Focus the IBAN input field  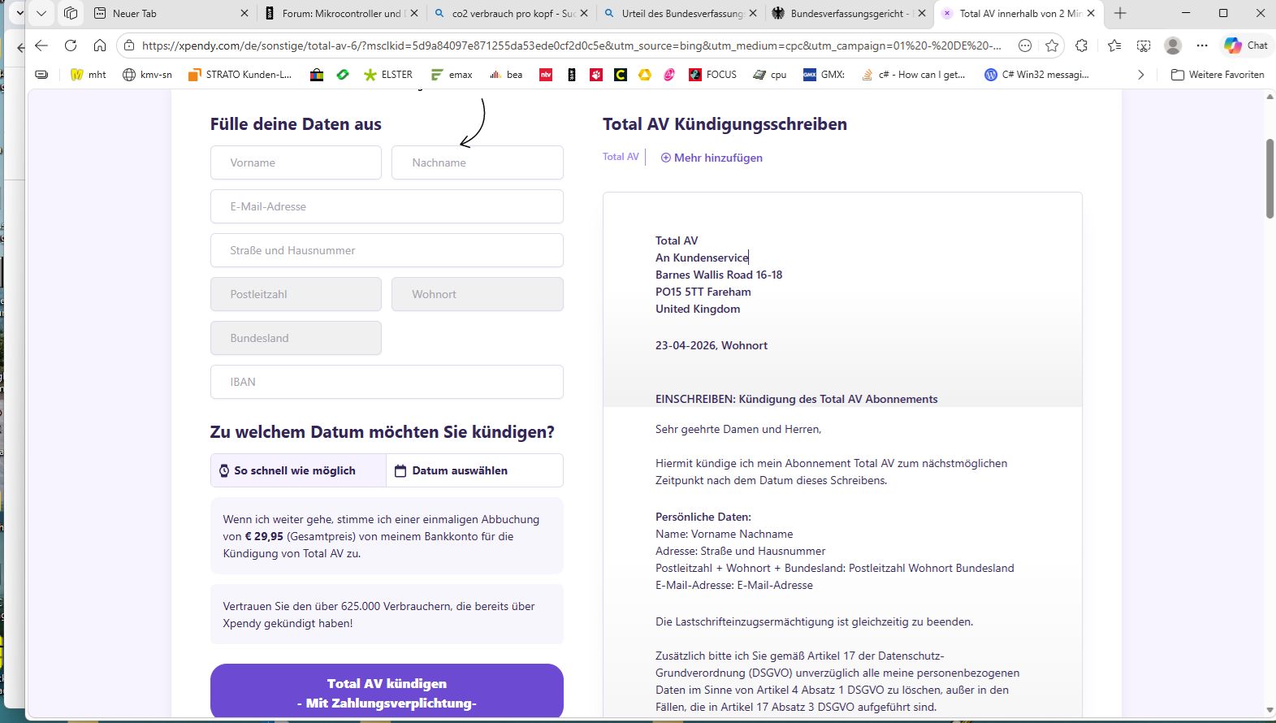pos(387,382)
